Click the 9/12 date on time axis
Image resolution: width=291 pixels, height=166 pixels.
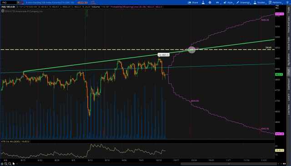coord(90,160)
